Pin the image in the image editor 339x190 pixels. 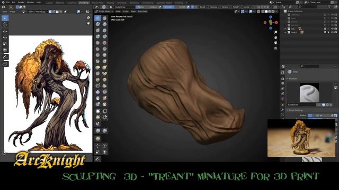(66, 12)
